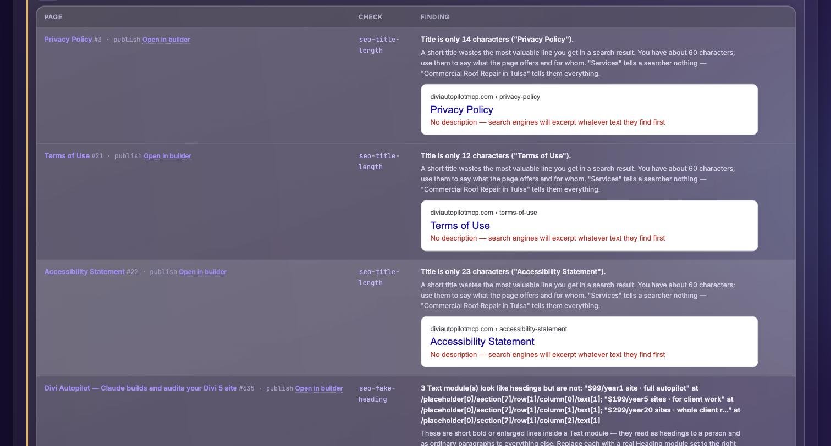Click 'Title is only 12 characters' finding
This screenshot has height=446, width=831.
coord(496,156)
